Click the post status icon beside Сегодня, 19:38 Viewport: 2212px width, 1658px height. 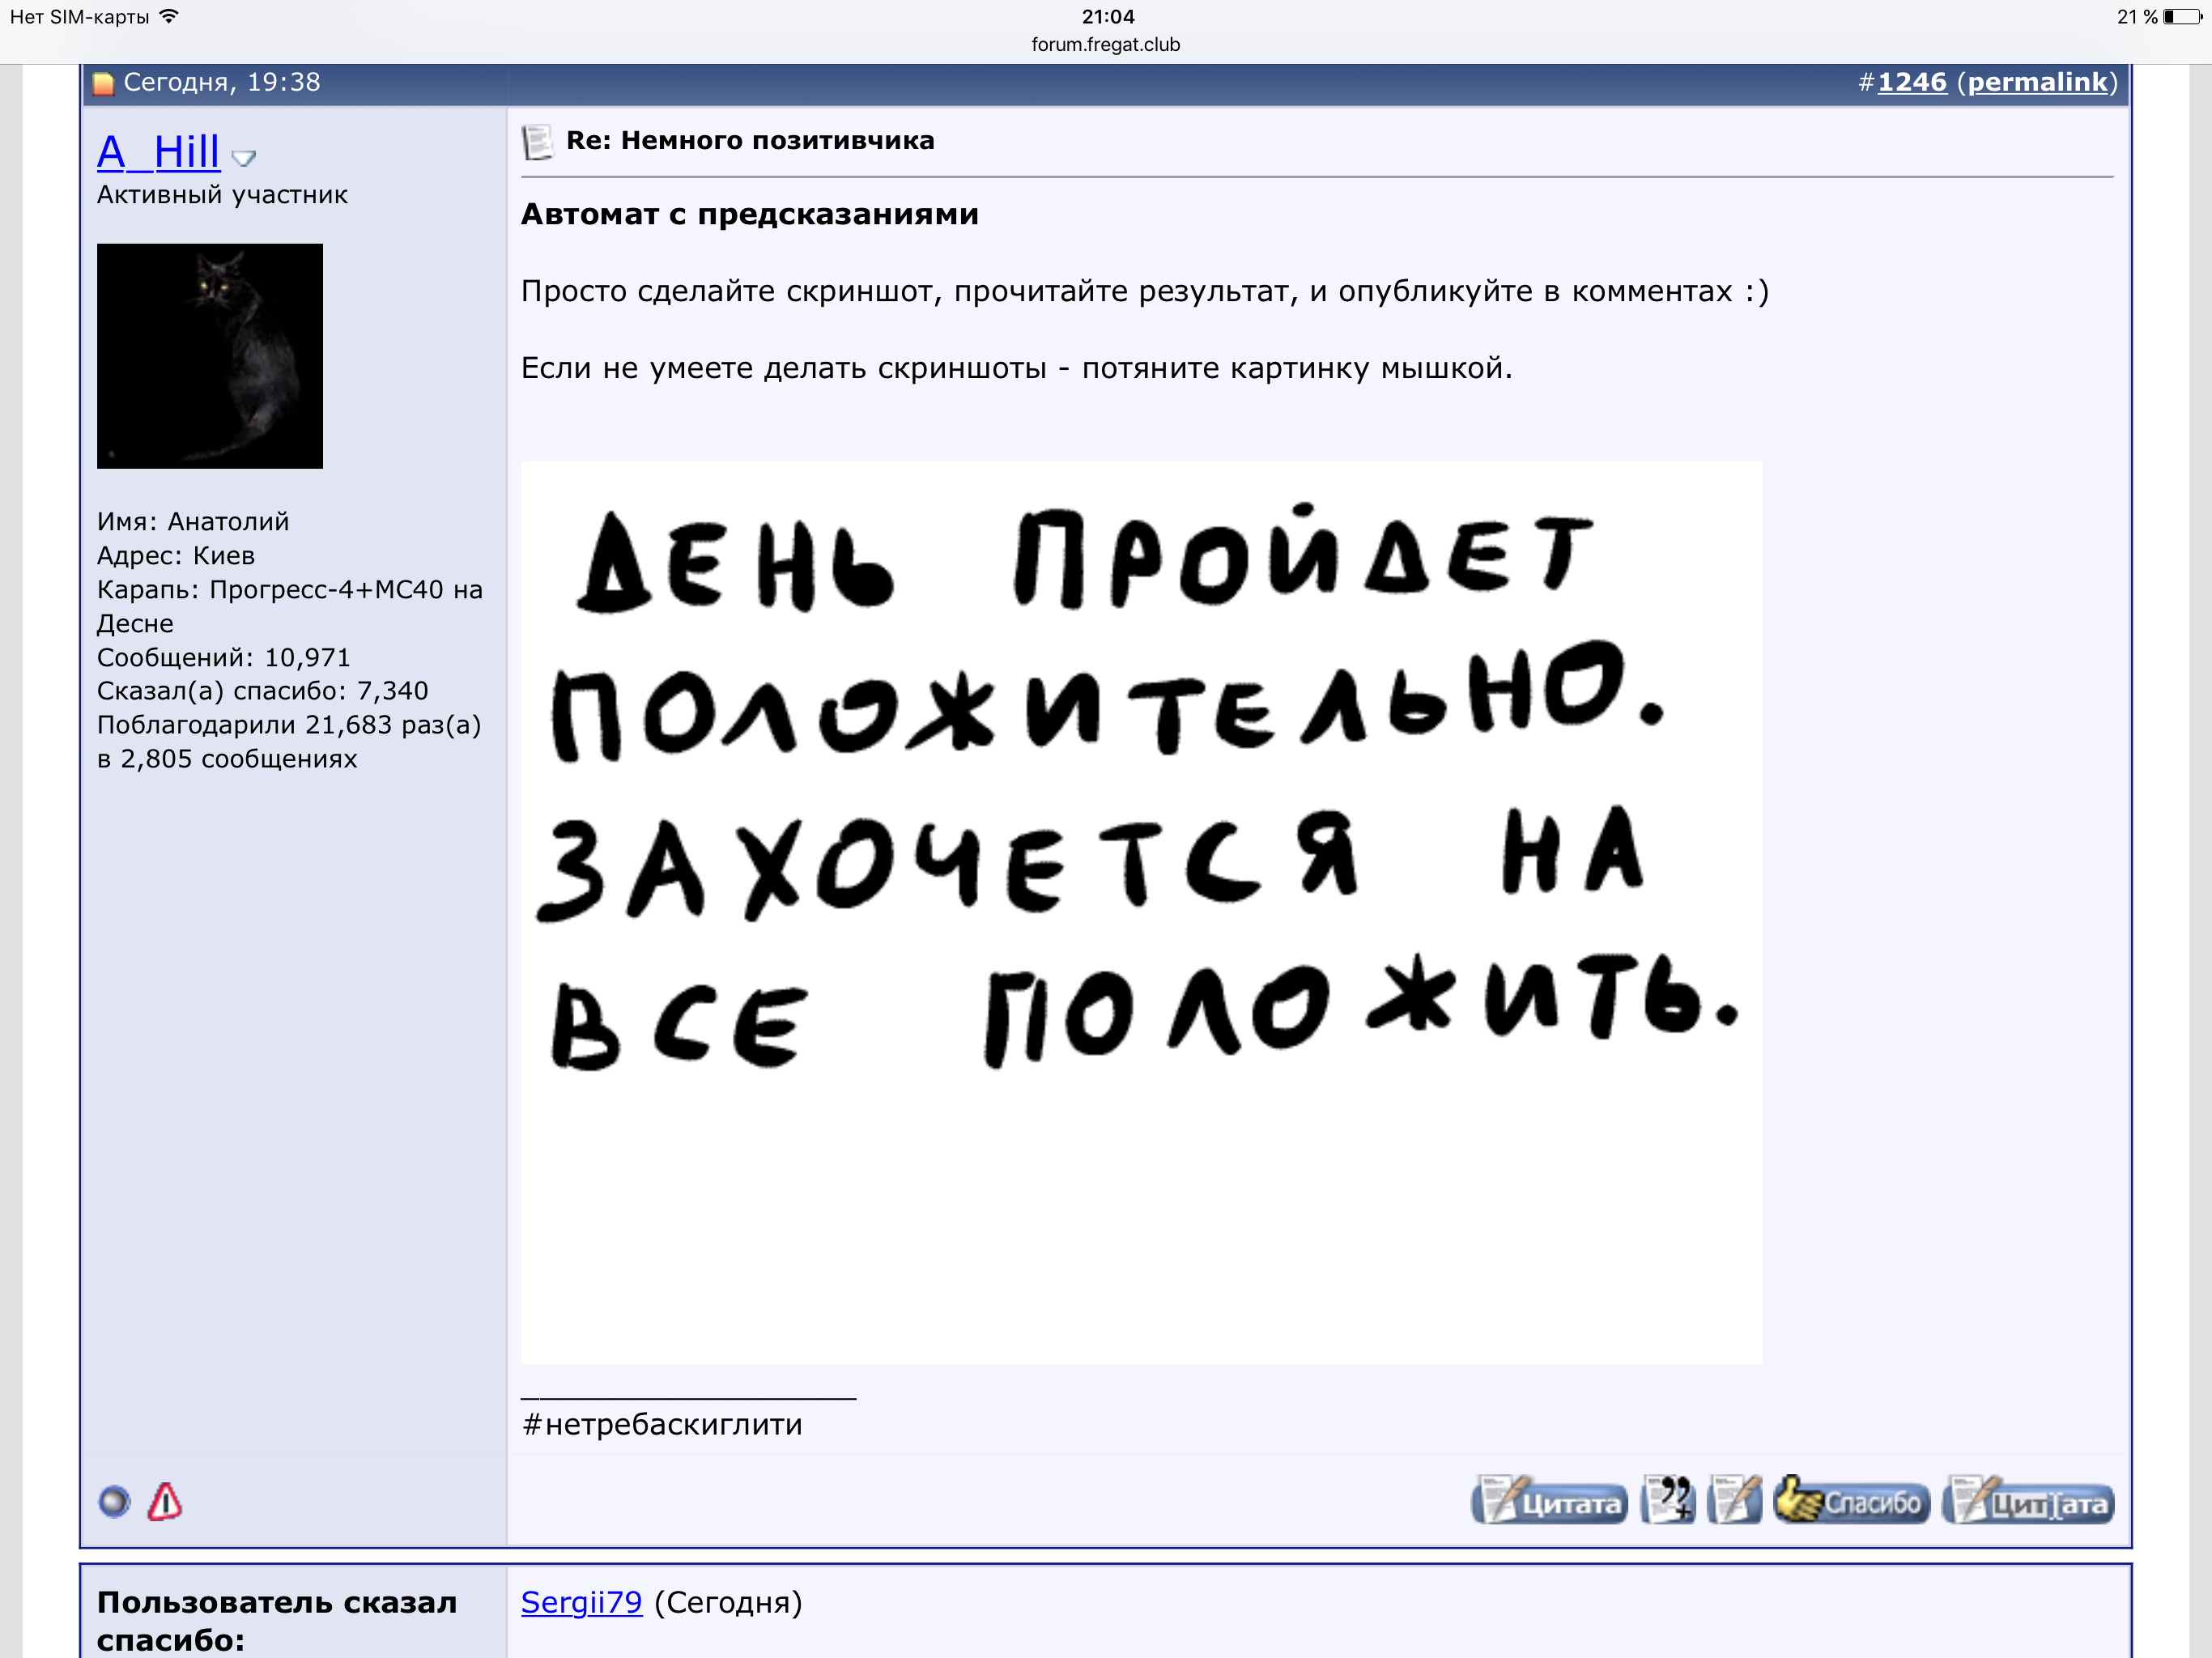[103, 83]
